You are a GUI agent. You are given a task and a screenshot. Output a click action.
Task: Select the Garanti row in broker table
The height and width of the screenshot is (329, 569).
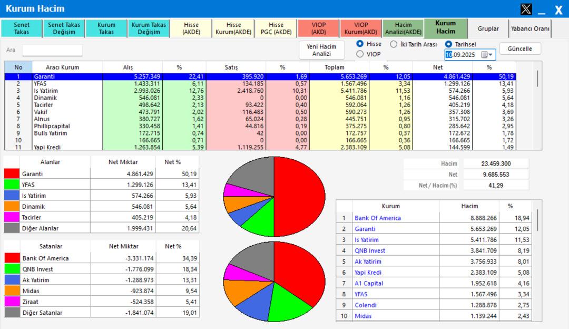click(x=260, y=76)
